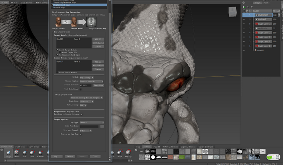Image resolution: width=283 pixels, height=165 pixels.
Task: Click Add Selected for Source Models
Action: [98, 66]
